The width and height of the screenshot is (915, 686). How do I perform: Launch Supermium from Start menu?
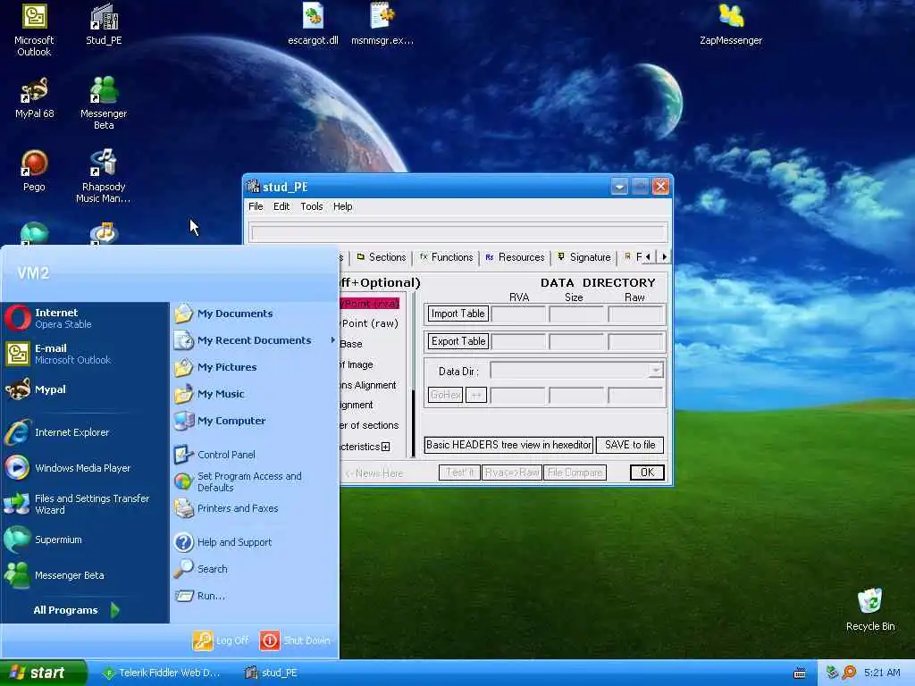[x=85, y=540]
